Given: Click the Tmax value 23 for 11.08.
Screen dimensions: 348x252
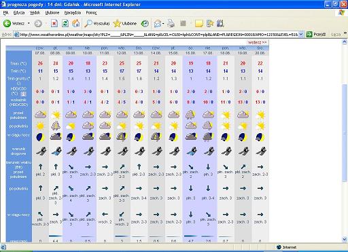Looking at the screenshot, I should click(105, 63).
